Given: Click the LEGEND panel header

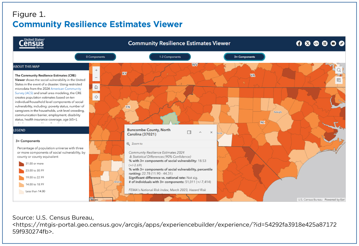Looking at the screenshot, I should click(x=51, y=130).
